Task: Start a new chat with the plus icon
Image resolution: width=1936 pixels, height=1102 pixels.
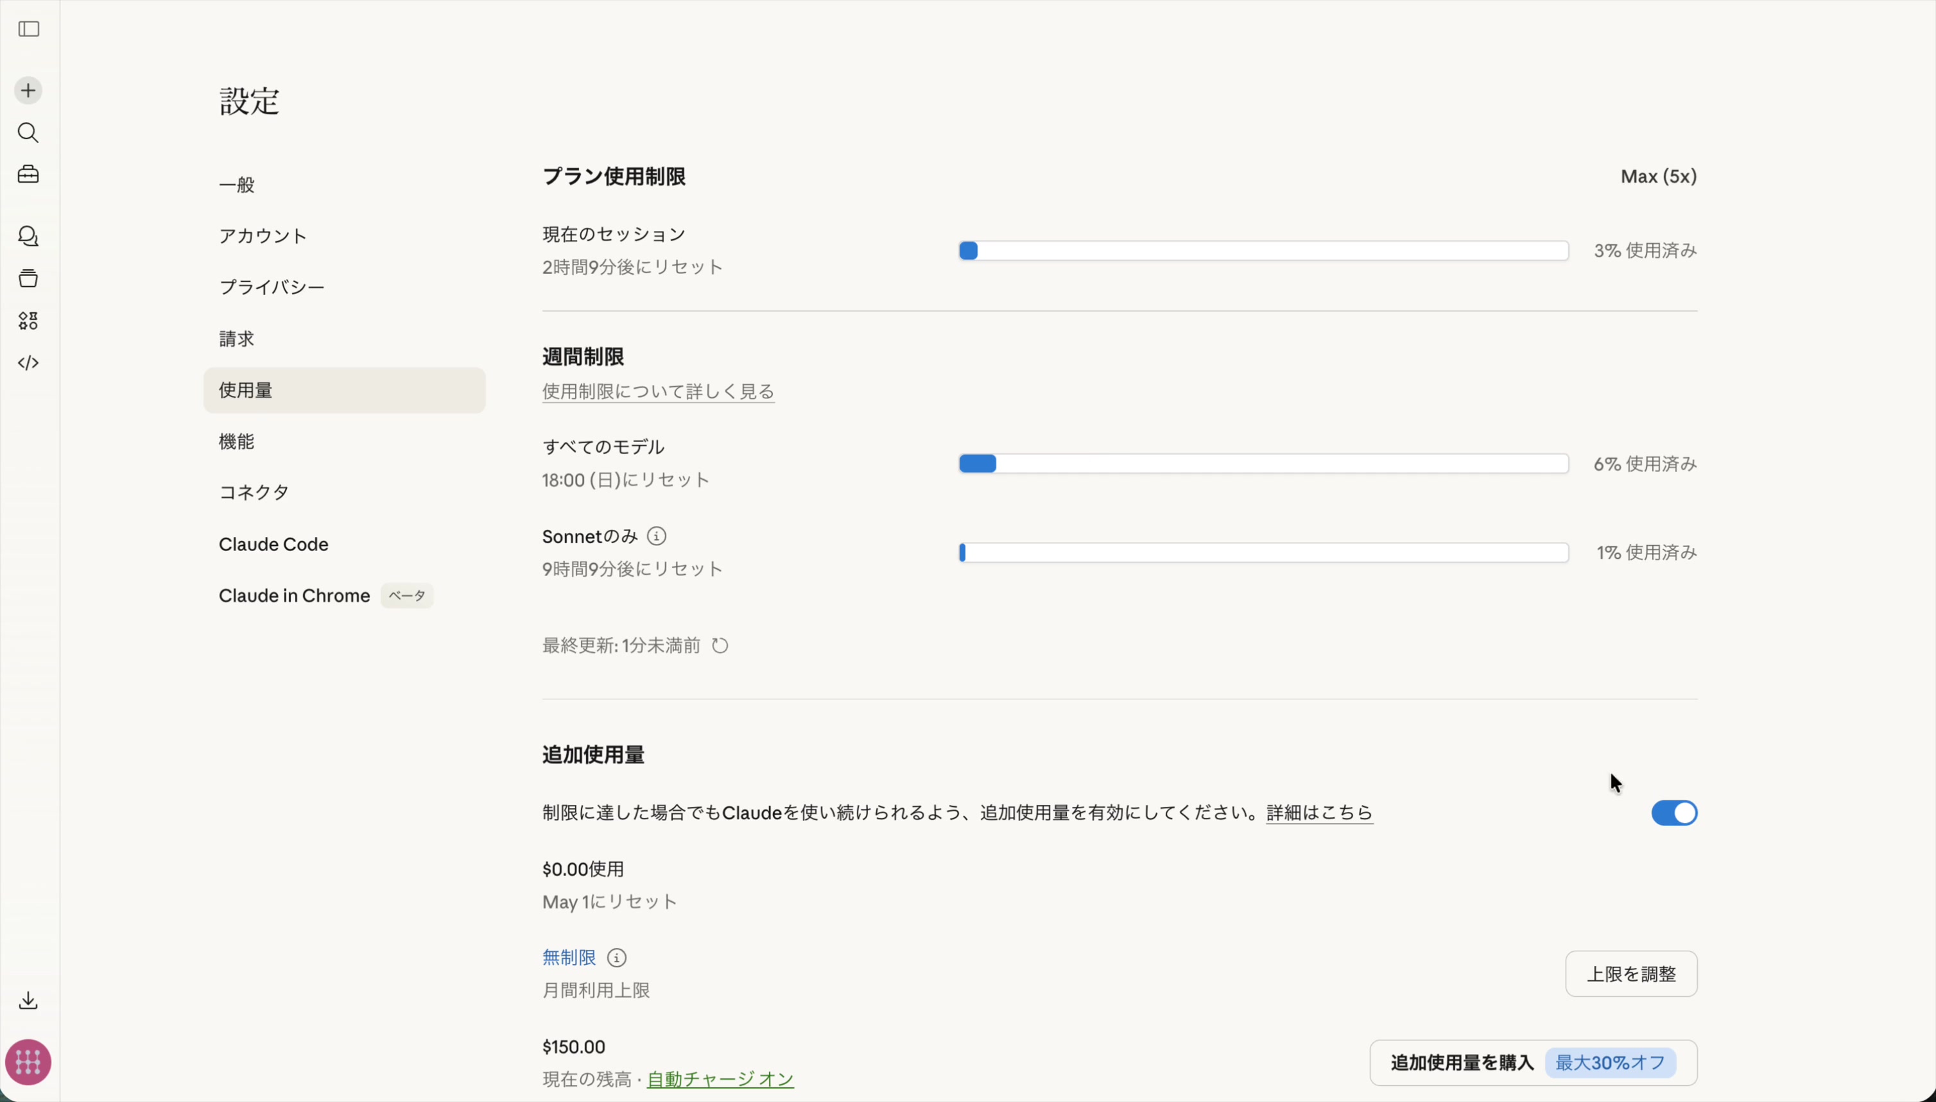Action: pyautogui.click(x=28, y=90)
